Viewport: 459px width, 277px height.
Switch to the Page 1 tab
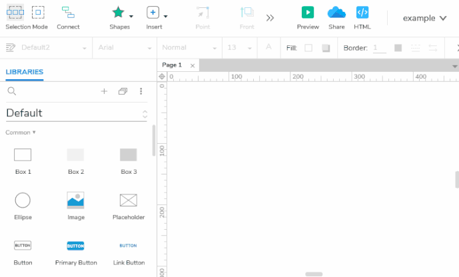tap(172, 65)
